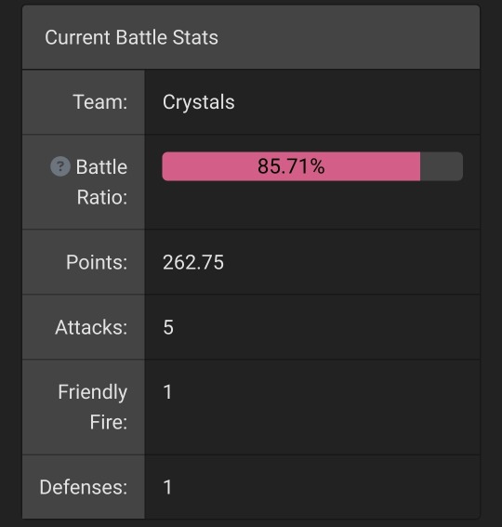This screenshot has height=527, width=502.
Task: Click the word Friendly in the label
Action: [x=93, y=392]
